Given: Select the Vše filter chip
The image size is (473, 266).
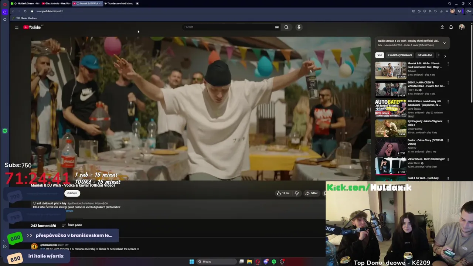Looking at the screenshot, I should point(380,55).
